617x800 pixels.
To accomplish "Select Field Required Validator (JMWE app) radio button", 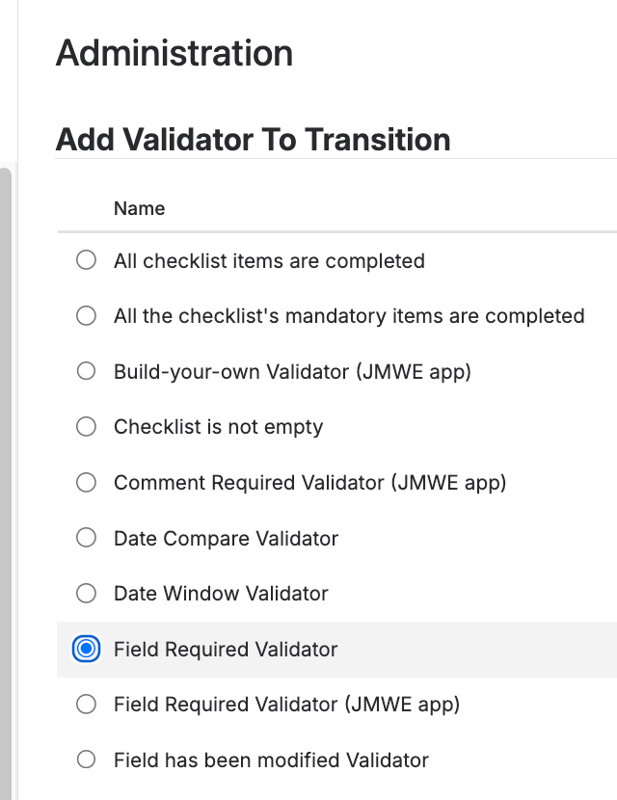I will (x=87, y=705).
